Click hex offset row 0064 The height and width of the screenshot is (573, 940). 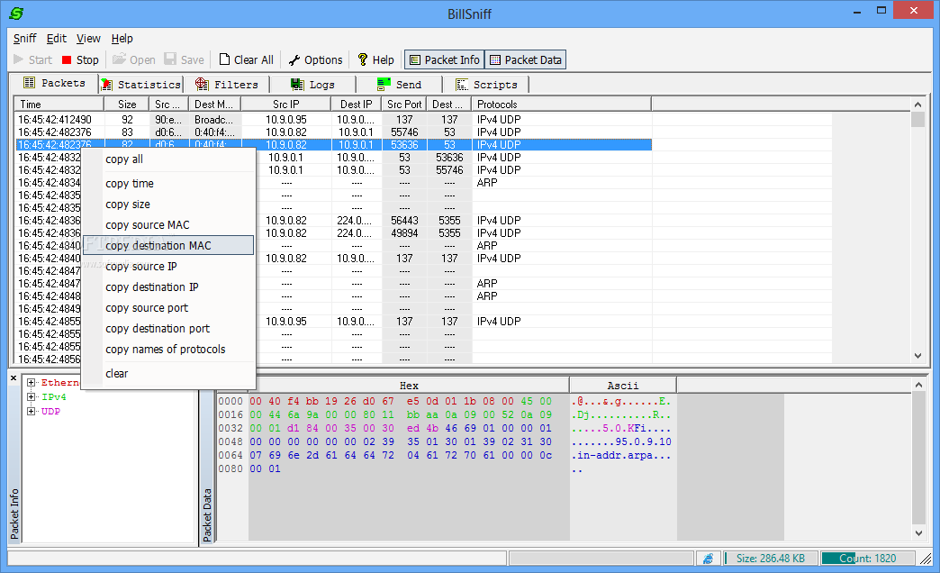click(x=230, y=455)
